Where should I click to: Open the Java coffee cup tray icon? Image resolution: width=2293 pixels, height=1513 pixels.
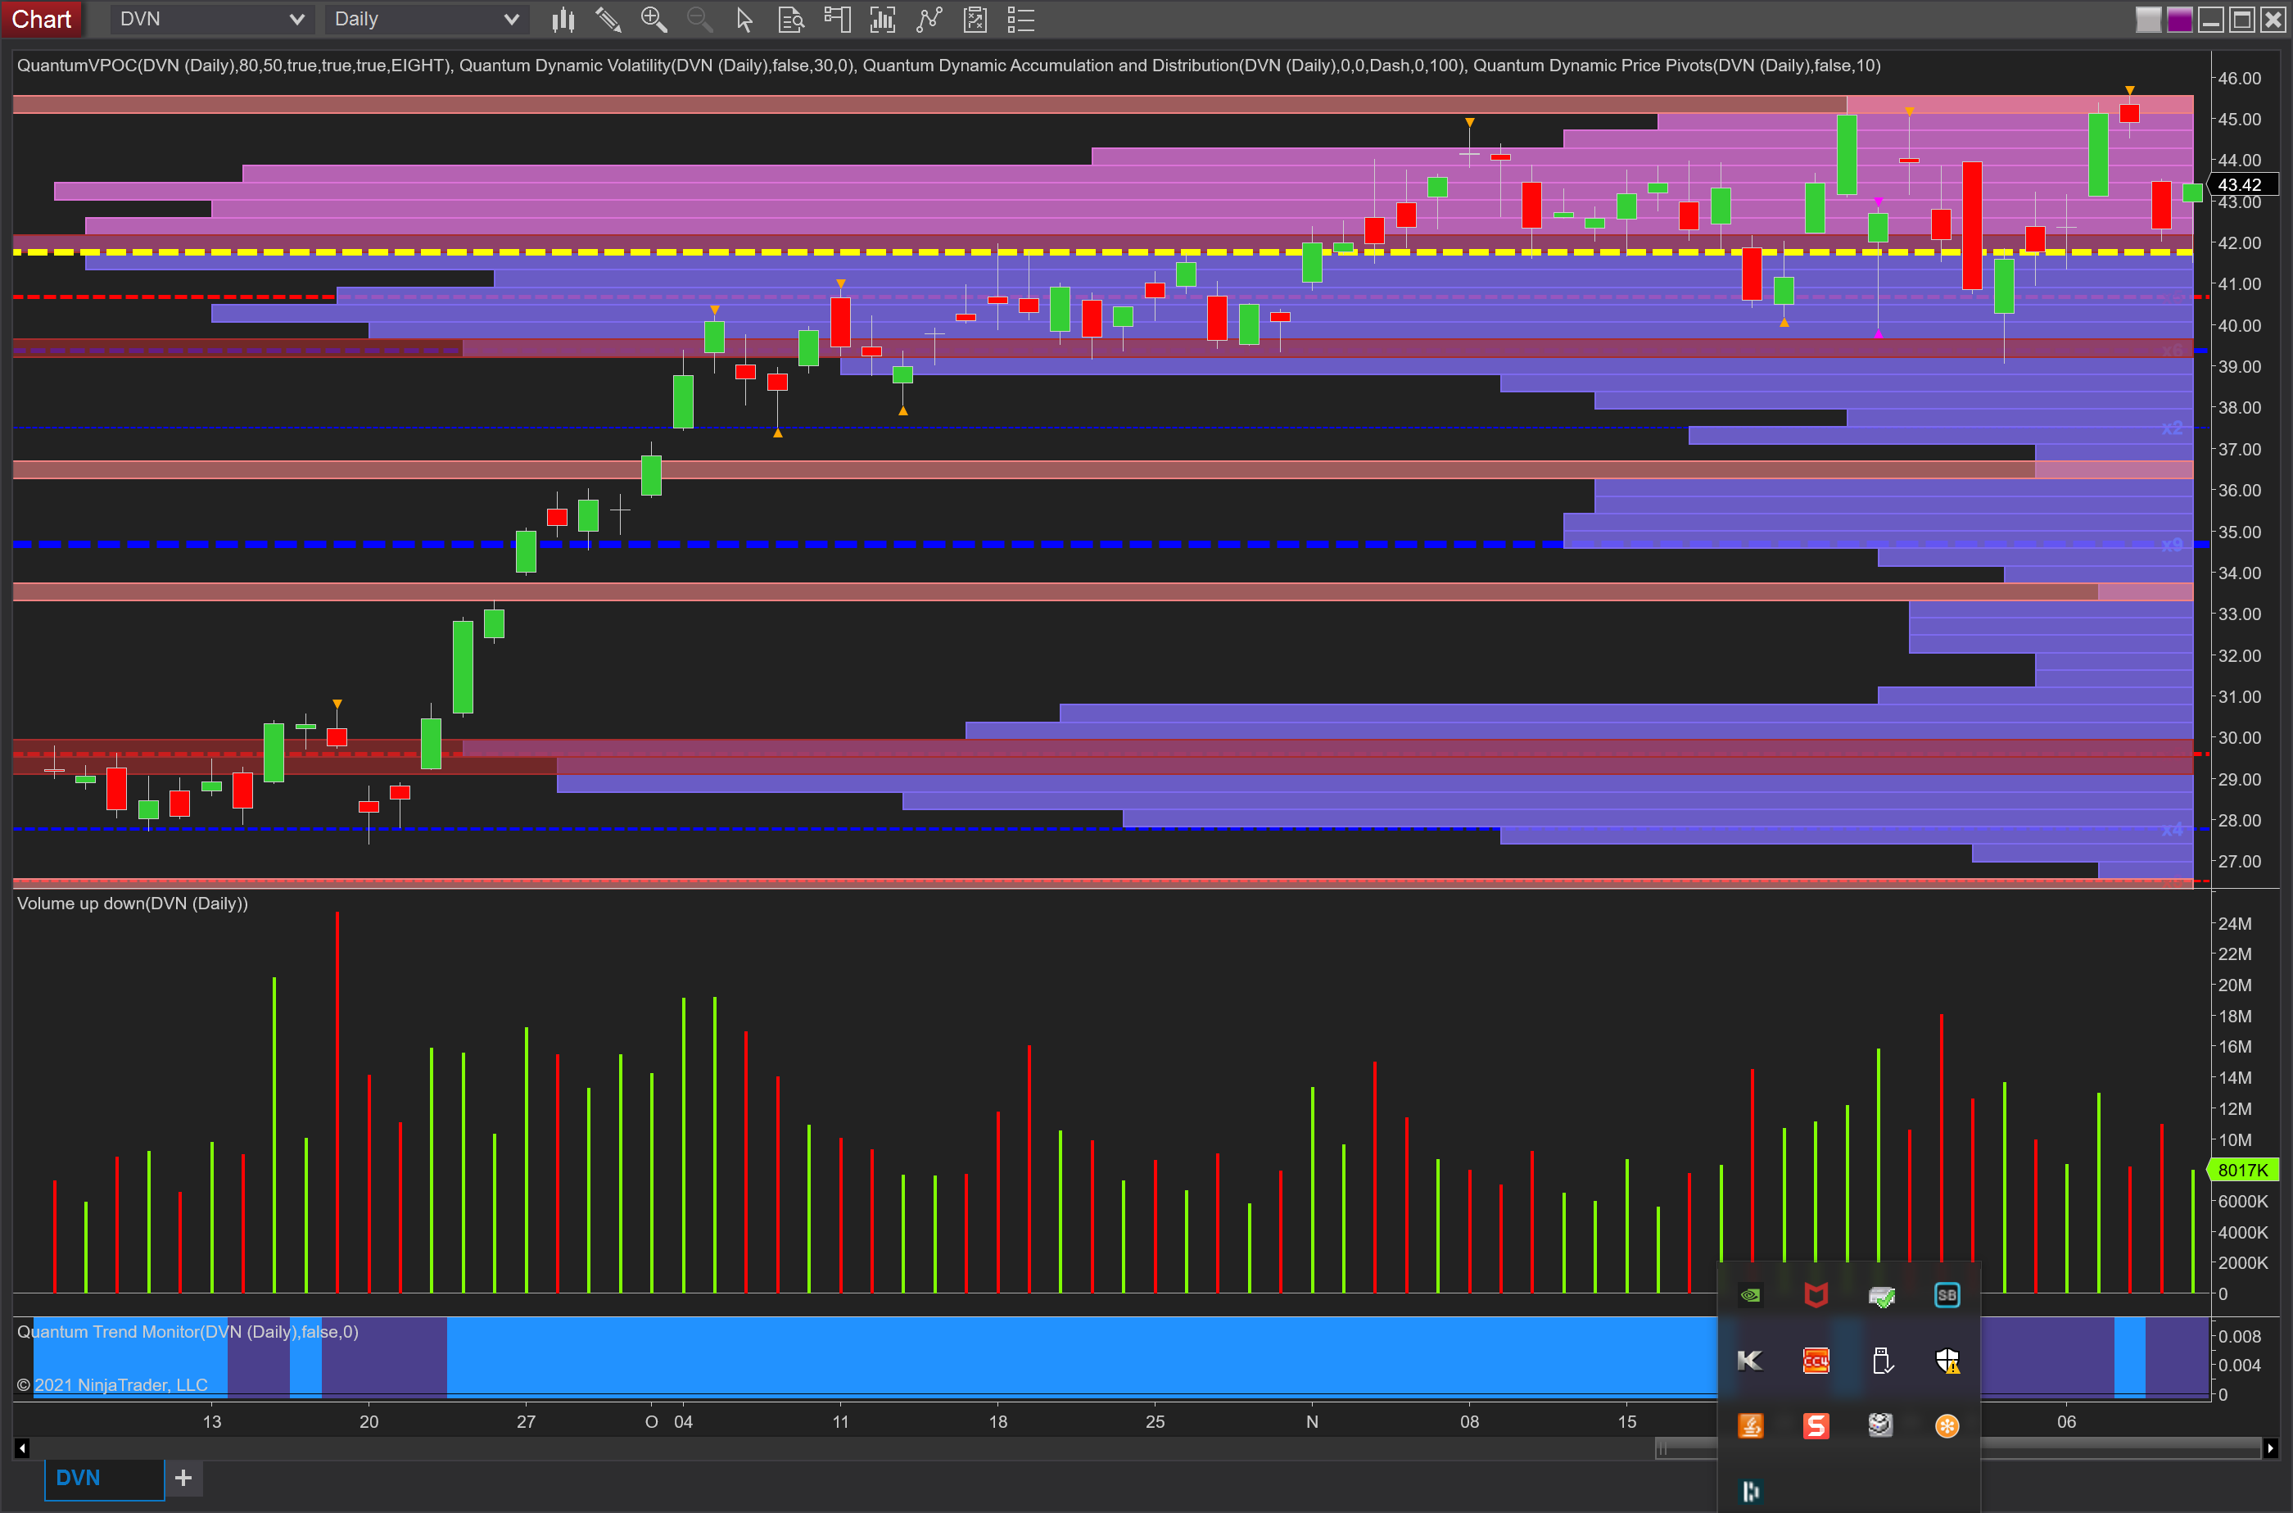pyautogui.click(x=1750, y=1425)
